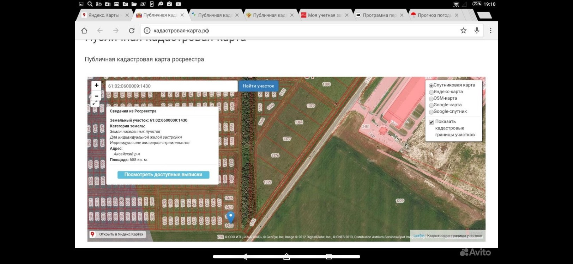Open the browser three-dot menu
Screen dimensions: 573x264
490,31
